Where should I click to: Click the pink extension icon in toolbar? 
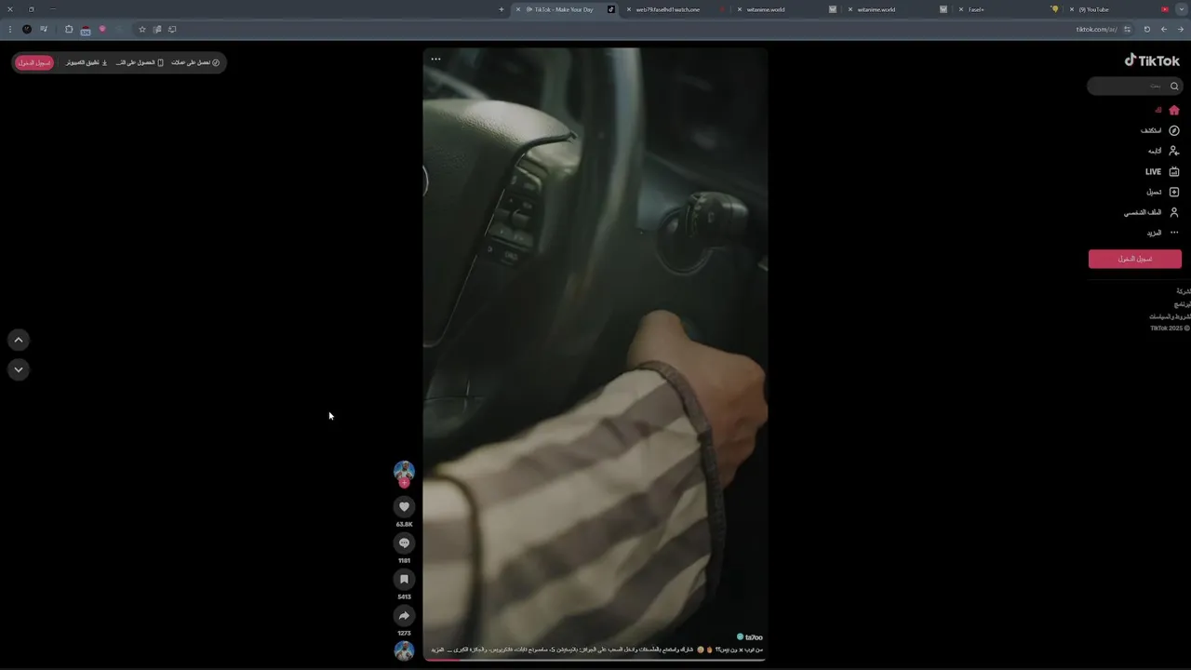pyautogui.click(x=102, y=29)
